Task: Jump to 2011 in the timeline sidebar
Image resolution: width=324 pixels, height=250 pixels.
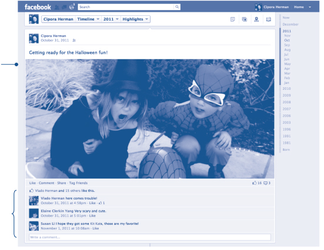Action: [286, 31]
